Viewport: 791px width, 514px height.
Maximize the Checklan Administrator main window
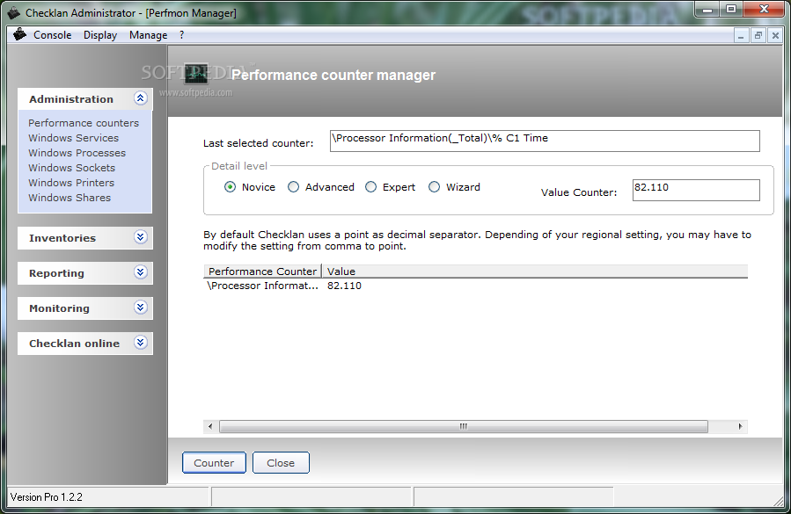pos(731,9)
